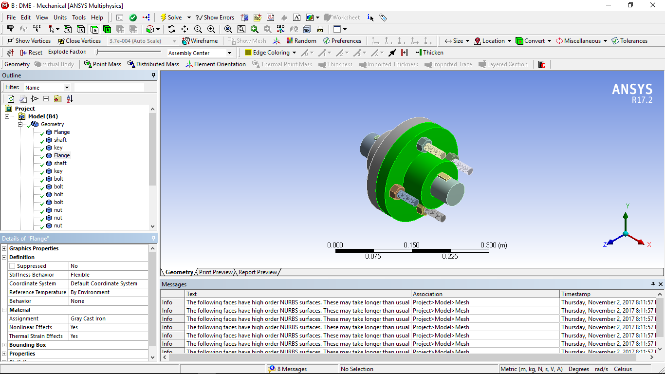This screenshot has width=665, height=374.
Task: Toggle Random colors
Action: [301, 41]
